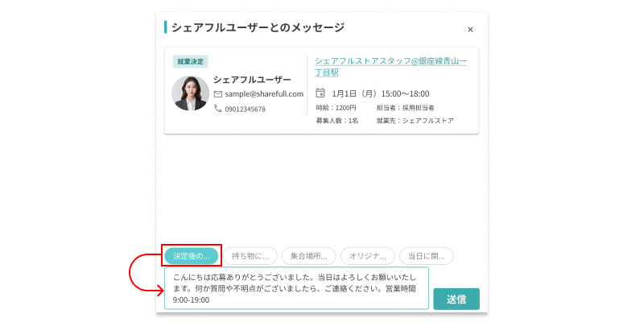Click the phone icon beside the number

click(218, 109)
